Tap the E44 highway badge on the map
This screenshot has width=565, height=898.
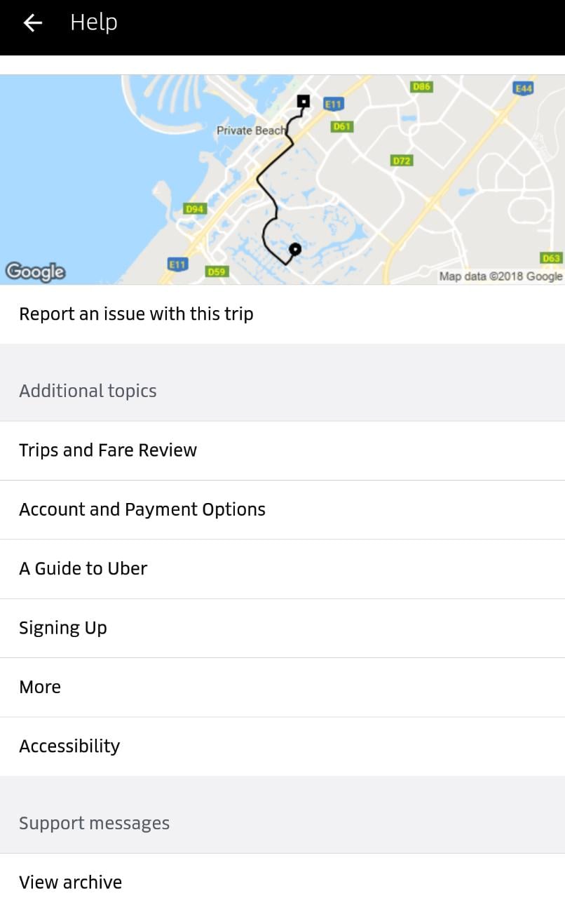(x=524, y=88)
